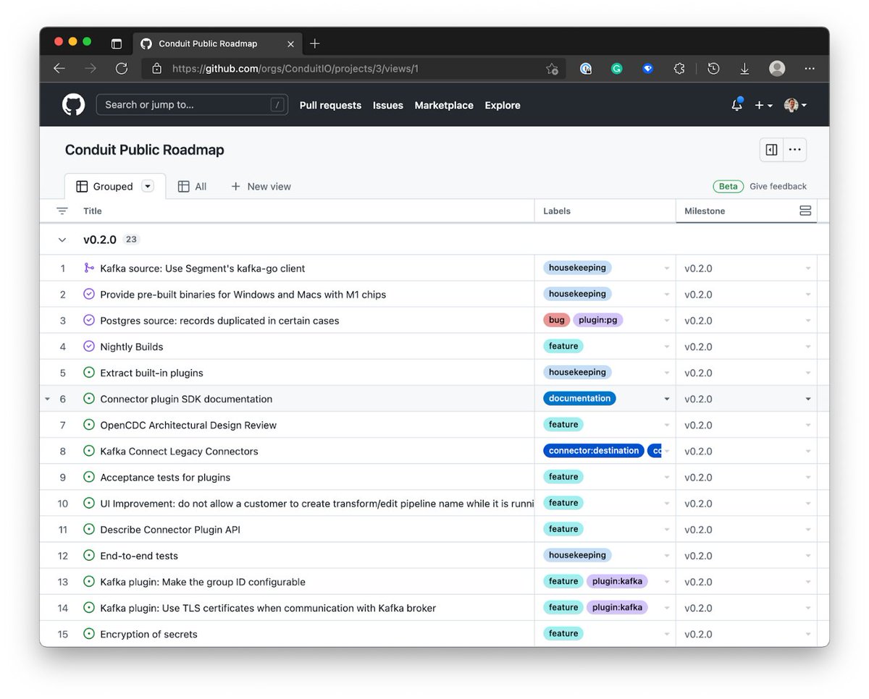Toggle the project side panel icon
This screenshot has height=699, width=869.
pyautogui.click(x=771, y=150)
